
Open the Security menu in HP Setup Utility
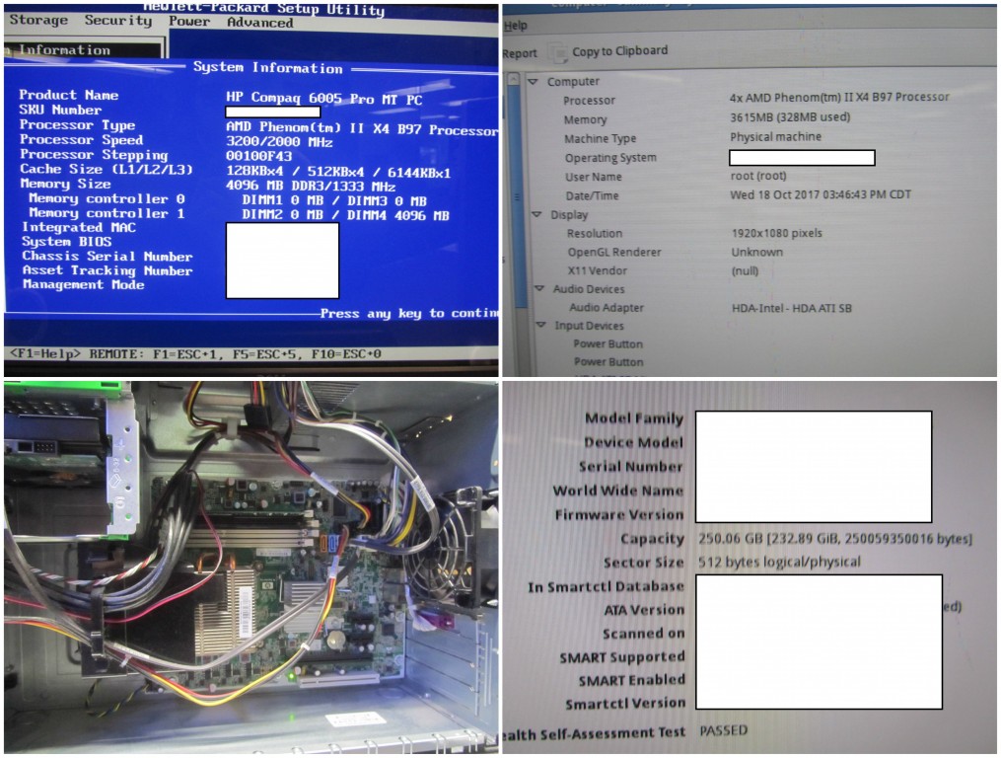pyautogui.click(x=118, y=21)
